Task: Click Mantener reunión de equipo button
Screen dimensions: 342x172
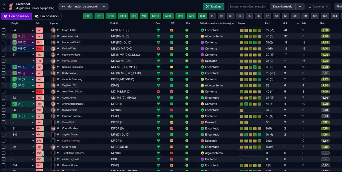Action: tap(248, 7)
